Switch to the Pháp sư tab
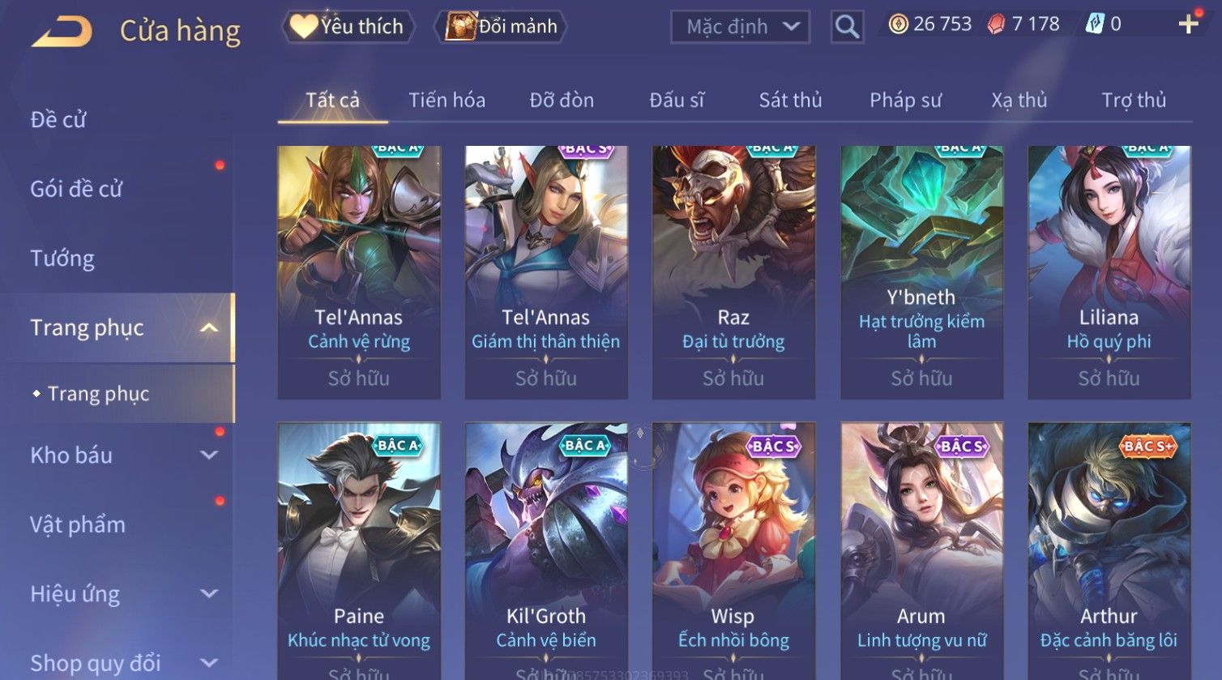 tap(905, 100)
